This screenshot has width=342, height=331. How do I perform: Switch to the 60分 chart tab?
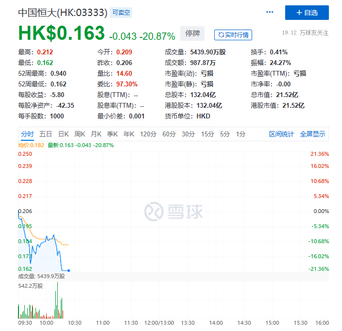(x=169, y=134)
